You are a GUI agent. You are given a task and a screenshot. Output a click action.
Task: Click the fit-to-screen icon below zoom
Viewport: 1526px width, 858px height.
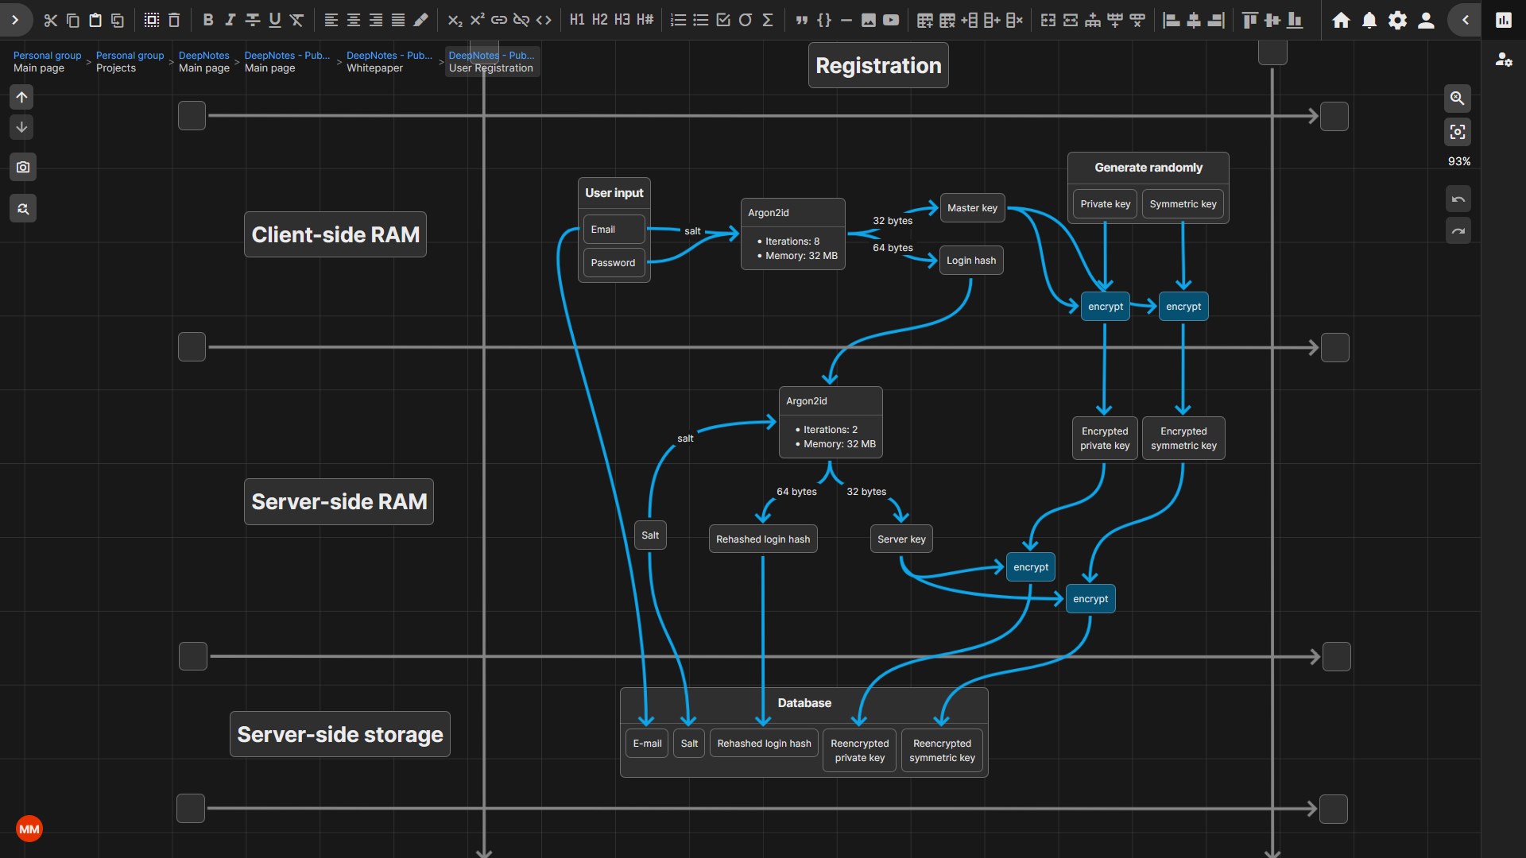pyautogui.click(x=1457, y=132)
